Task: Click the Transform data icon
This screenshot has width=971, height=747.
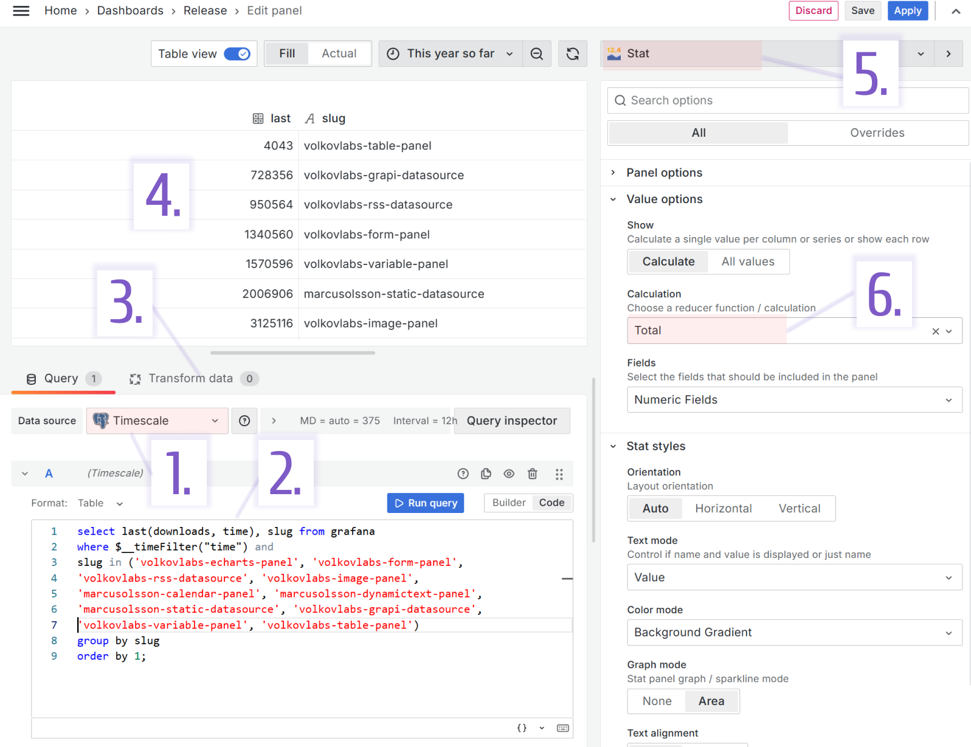Action: tap(135, 379)
